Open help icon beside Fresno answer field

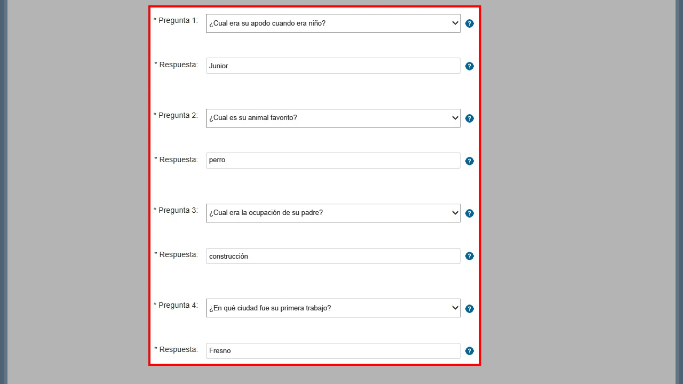tap(470, 351)
